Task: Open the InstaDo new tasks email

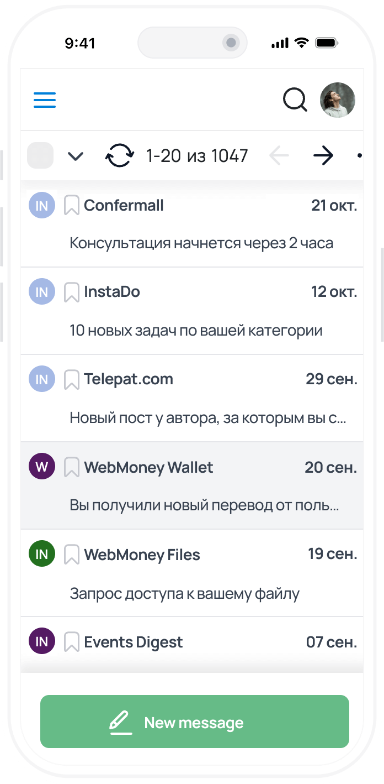Action: tap(196, 330)
